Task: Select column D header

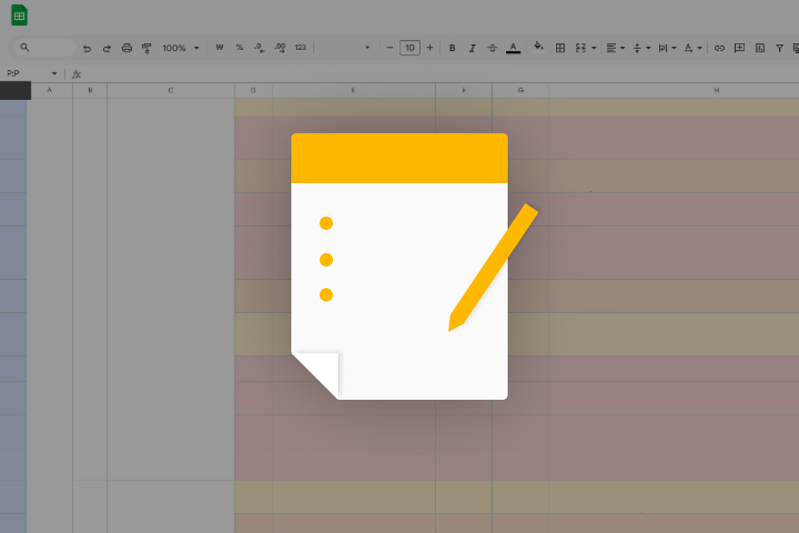Action: (253, 90)
